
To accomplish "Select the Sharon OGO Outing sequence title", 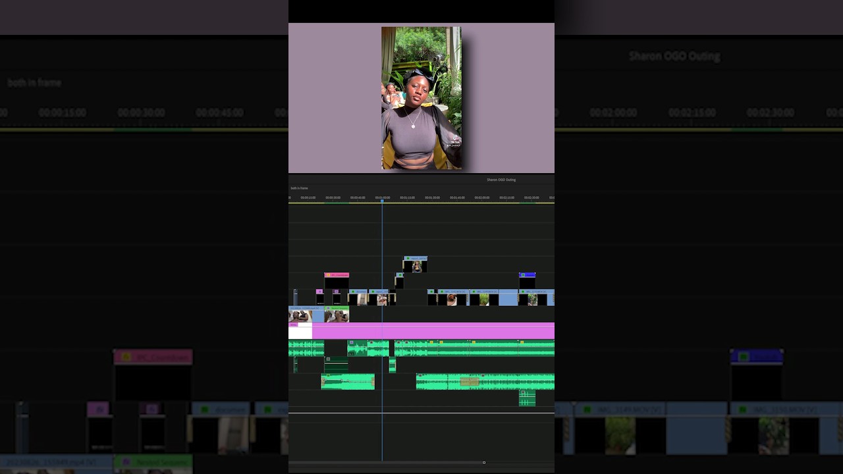I will (501, 180).
